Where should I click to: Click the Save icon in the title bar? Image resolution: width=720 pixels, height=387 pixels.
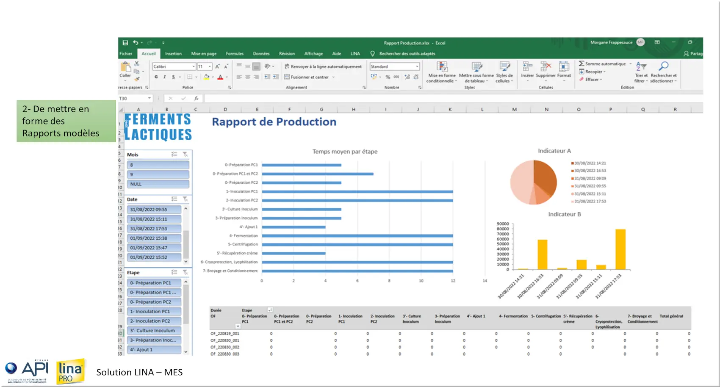tap(125, 43)
